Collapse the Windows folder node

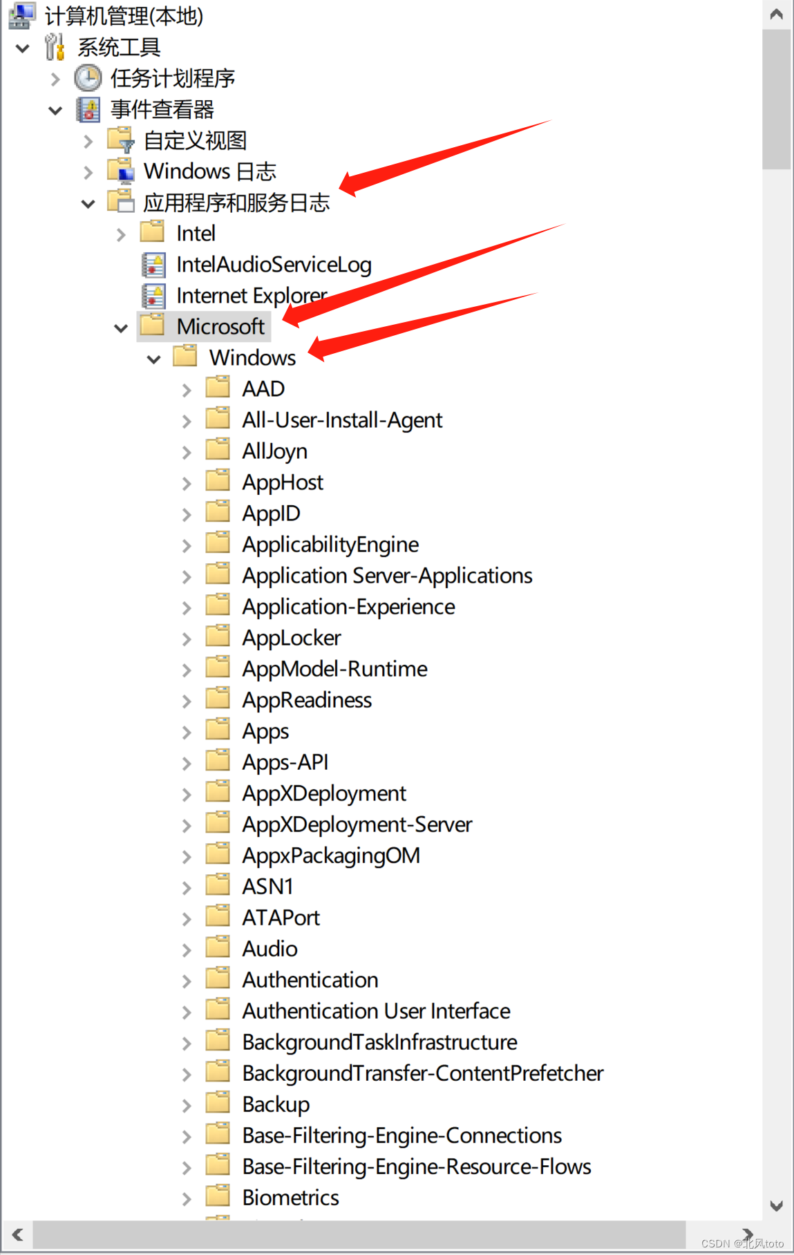(x=153, y=359)
